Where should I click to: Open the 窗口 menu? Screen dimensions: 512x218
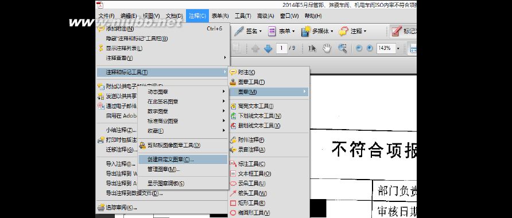tap(289, 15)
